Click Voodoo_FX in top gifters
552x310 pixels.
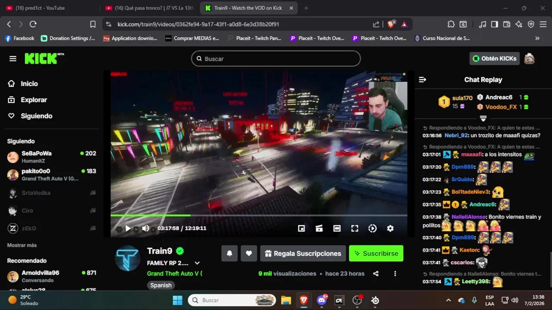click(x=501, y=107)
